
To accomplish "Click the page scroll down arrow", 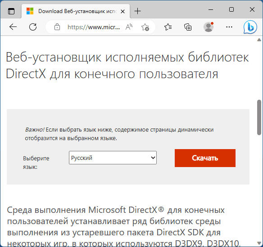I will 259,243.
